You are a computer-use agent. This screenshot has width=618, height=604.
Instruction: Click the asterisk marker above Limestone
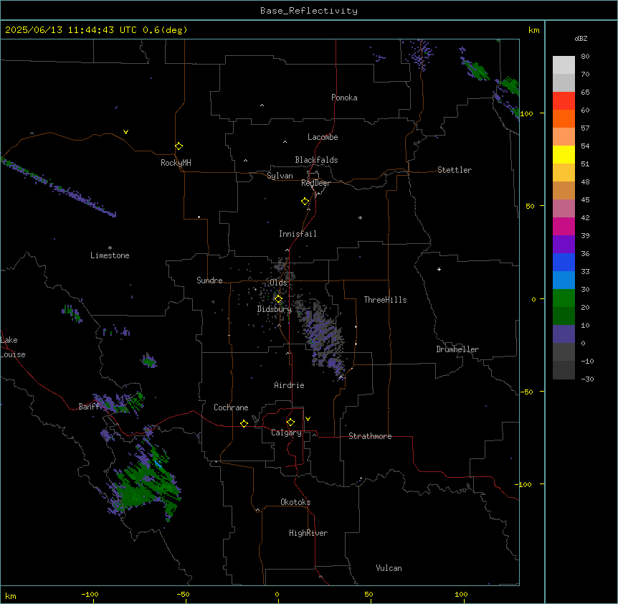click(x=110, y=248)
